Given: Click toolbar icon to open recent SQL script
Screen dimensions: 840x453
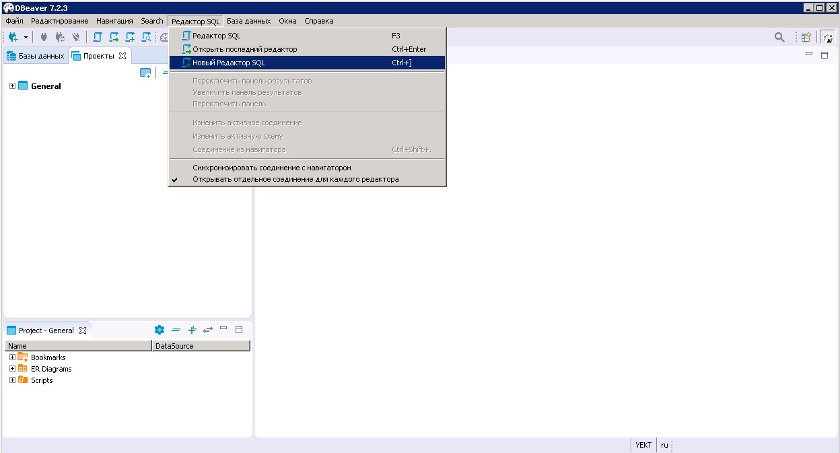Looking at the screenshot, I should [x=114, y=38].
